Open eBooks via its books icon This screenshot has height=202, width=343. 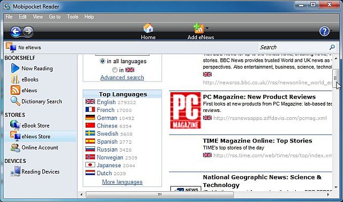(x=15, y=79)
